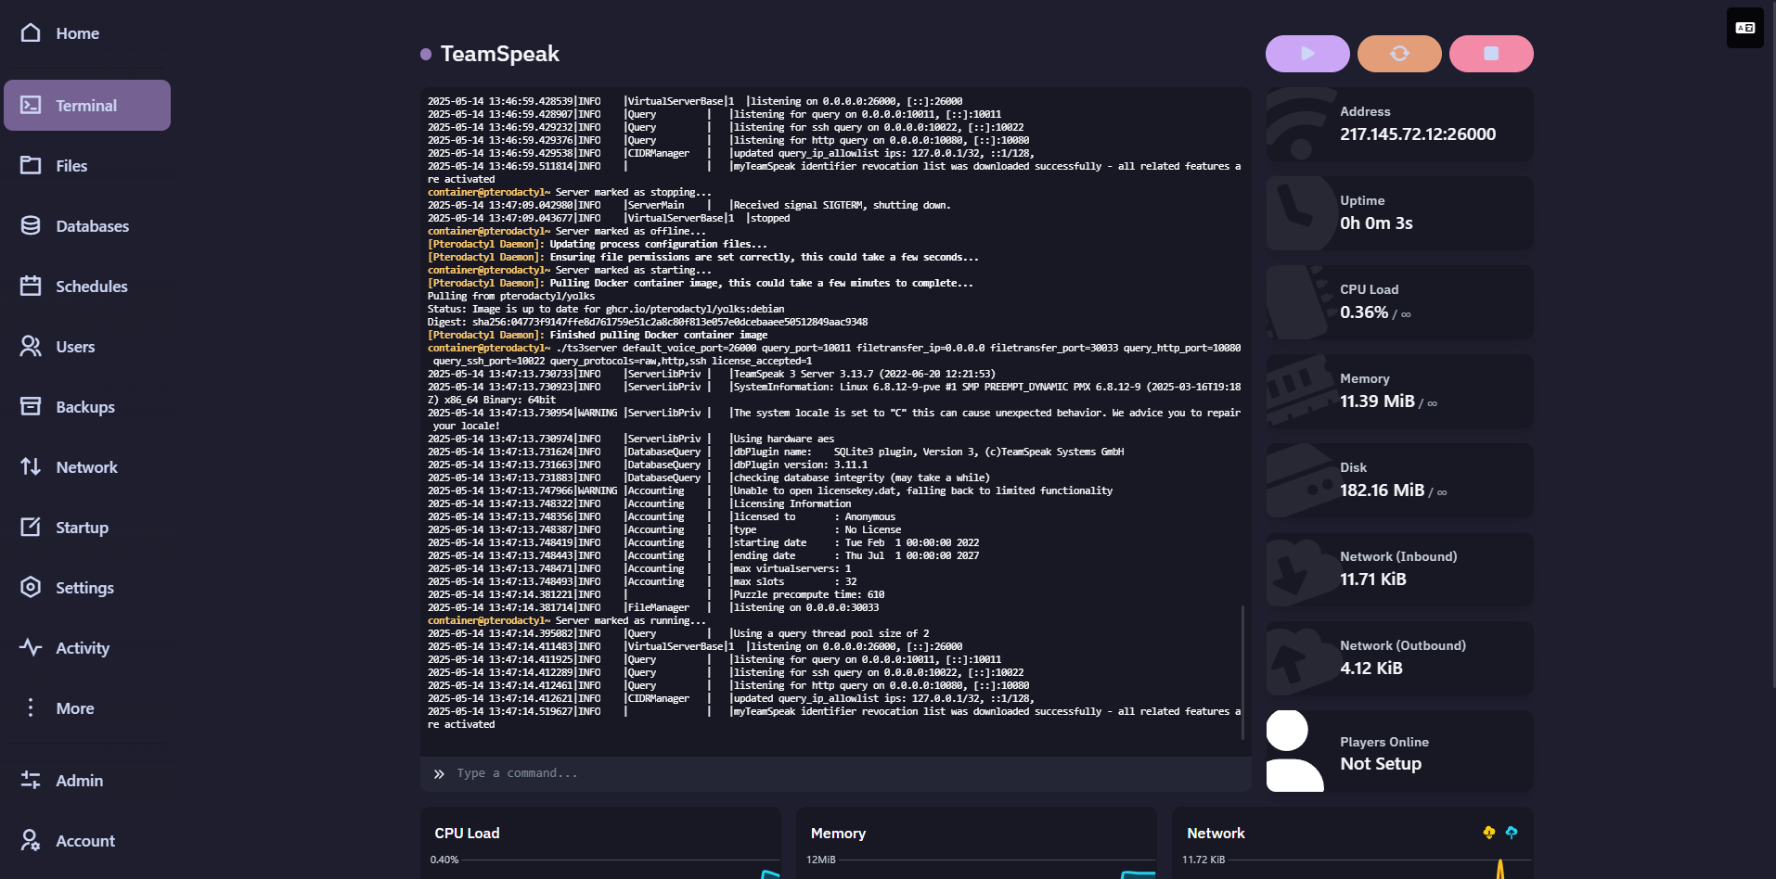Screen dimensions: 1776x879
Task: Click the Account user-gear icon
Action: [x=31, y=841]
